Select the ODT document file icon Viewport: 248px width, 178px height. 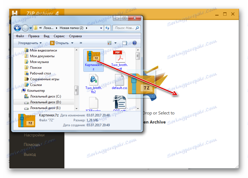119,102
